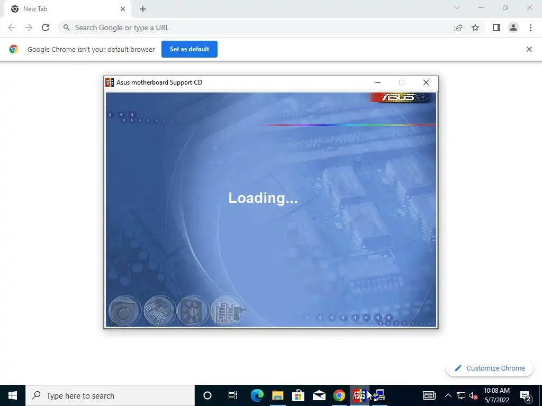Select the ASUS Support CD taskbar icon

pos(359,395)
